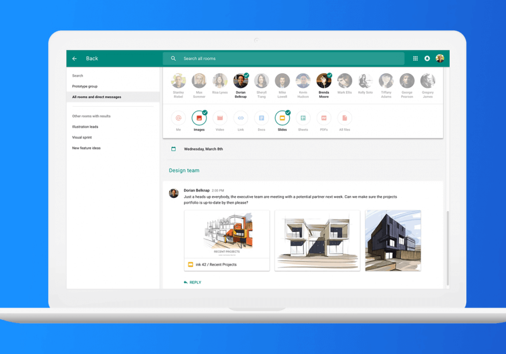Click the Back arrow icon
This screenshot has height=354, width=506.
tap(75, 59)
